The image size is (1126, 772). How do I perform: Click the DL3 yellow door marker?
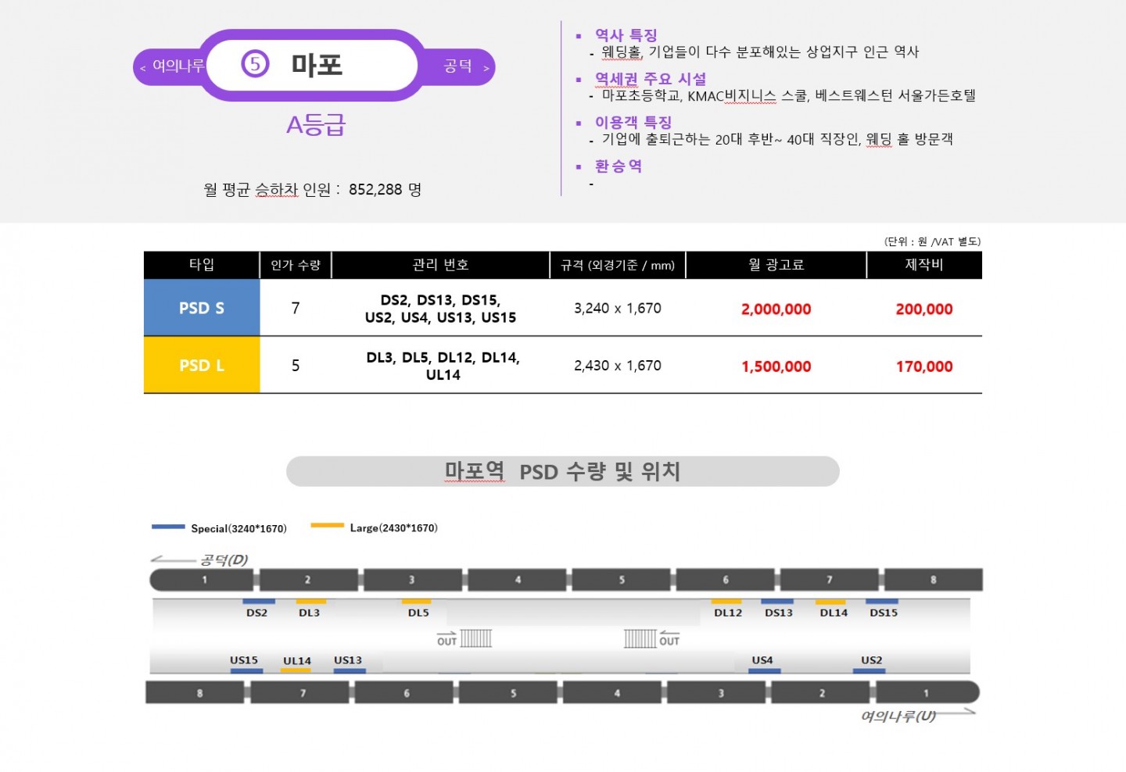tap(310, 602)
